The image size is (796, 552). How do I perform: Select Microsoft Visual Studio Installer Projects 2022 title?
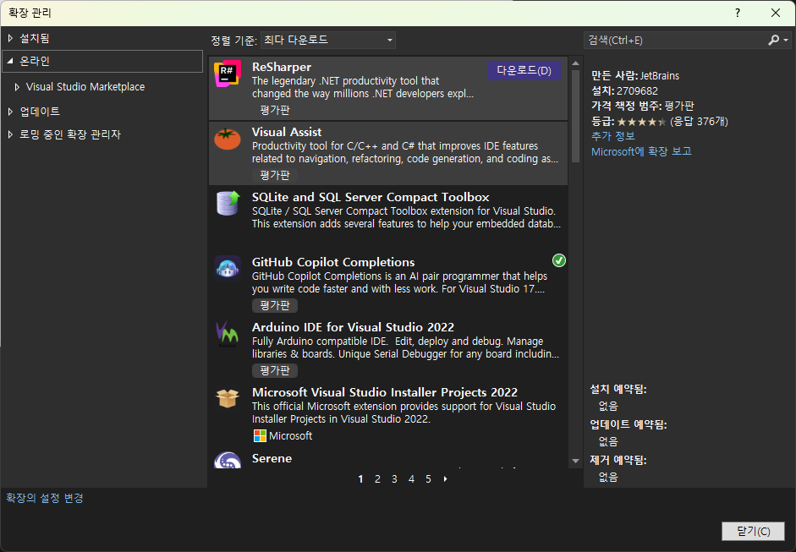pyautogui.click(x=385, y=392)
